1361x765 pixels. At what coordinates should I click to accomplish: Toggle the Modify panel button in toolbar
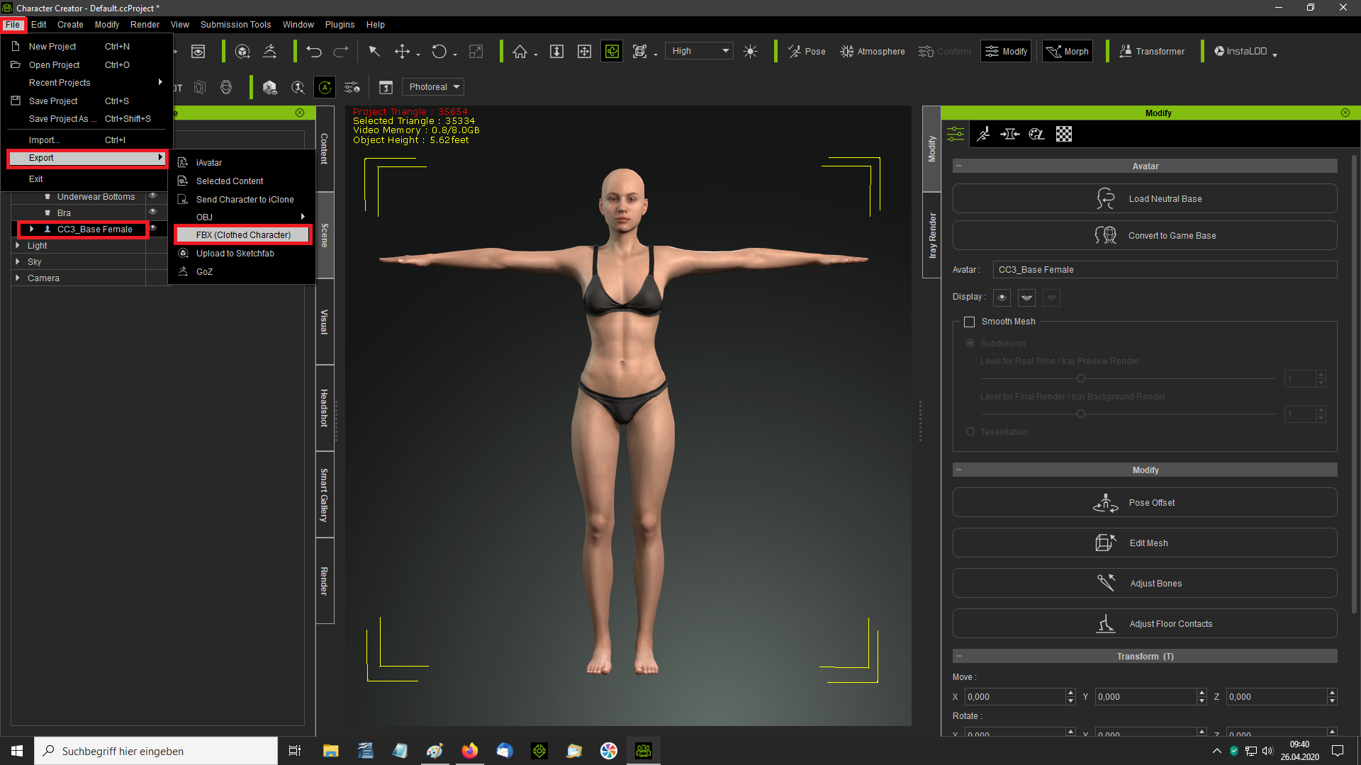coord(1006,52)
